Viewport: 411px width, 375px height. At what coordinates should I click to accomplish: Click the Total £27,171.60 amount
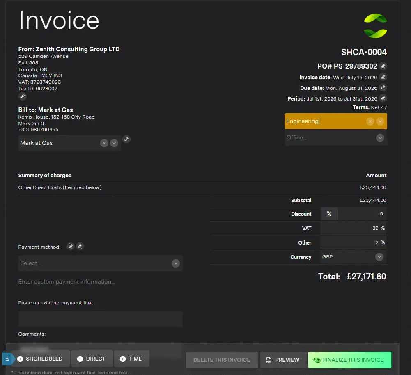[366, 277]
